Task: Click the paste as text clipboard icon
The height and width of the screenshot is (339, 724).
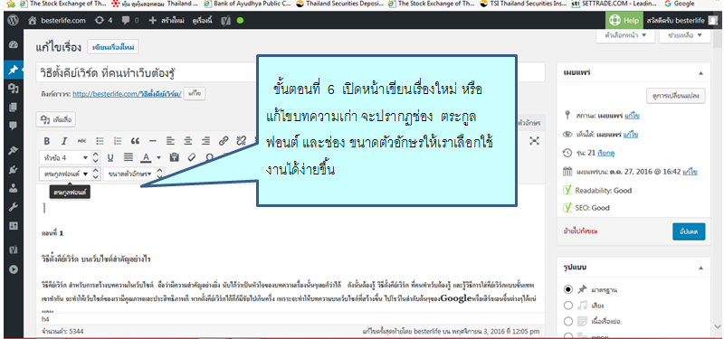Action: click(x=174, y=157)
